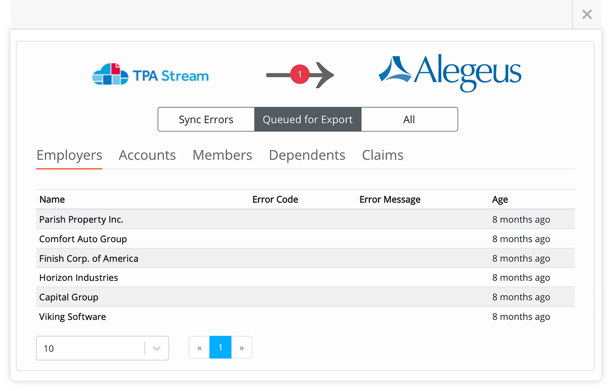This screenshot has width=611, height=391.
Task: Sort by the Error Code column header
Action: 275,199
